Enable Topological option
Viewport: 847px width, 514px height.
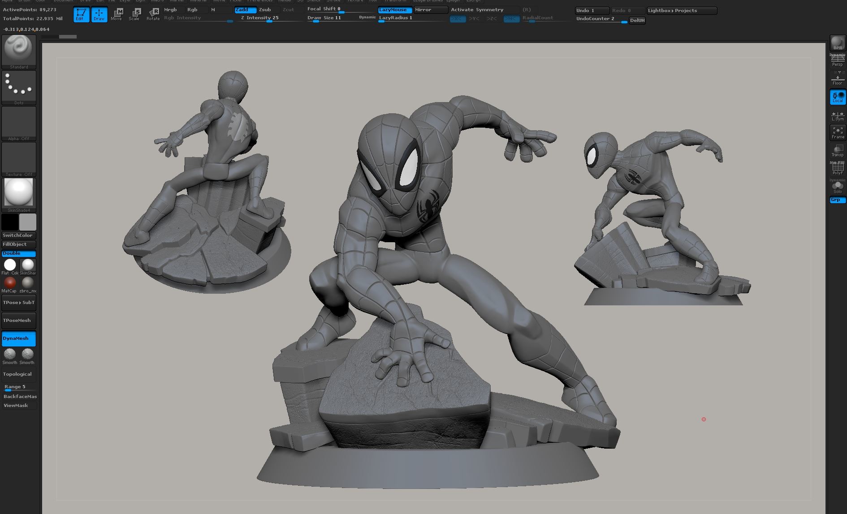click(19, 374)
